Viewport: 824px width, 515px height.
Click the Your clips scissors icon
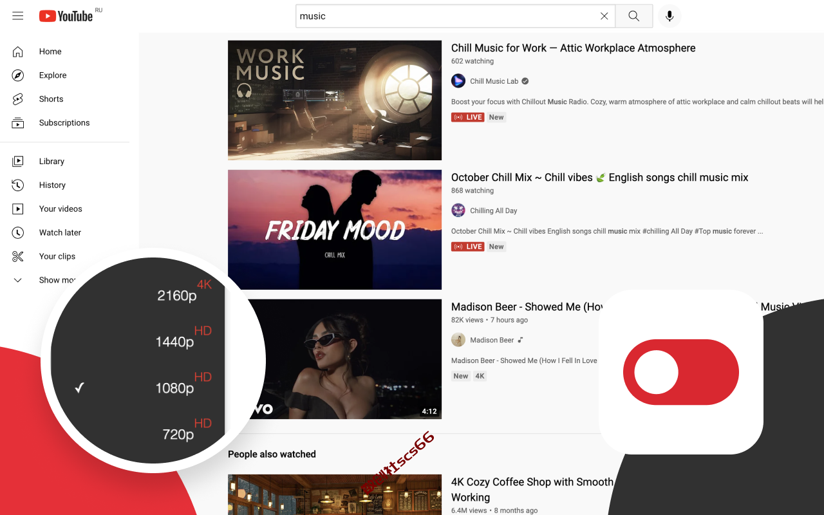(x=18, y=257)
